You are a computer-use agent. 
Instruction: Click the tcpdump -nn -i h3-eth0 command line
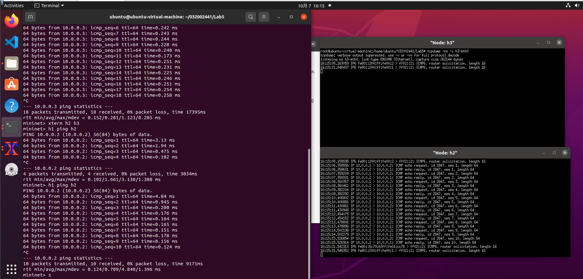[394, 51]
